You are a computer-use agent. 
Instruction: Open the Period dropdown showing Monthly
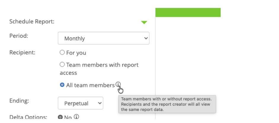(x=103, y=38)
